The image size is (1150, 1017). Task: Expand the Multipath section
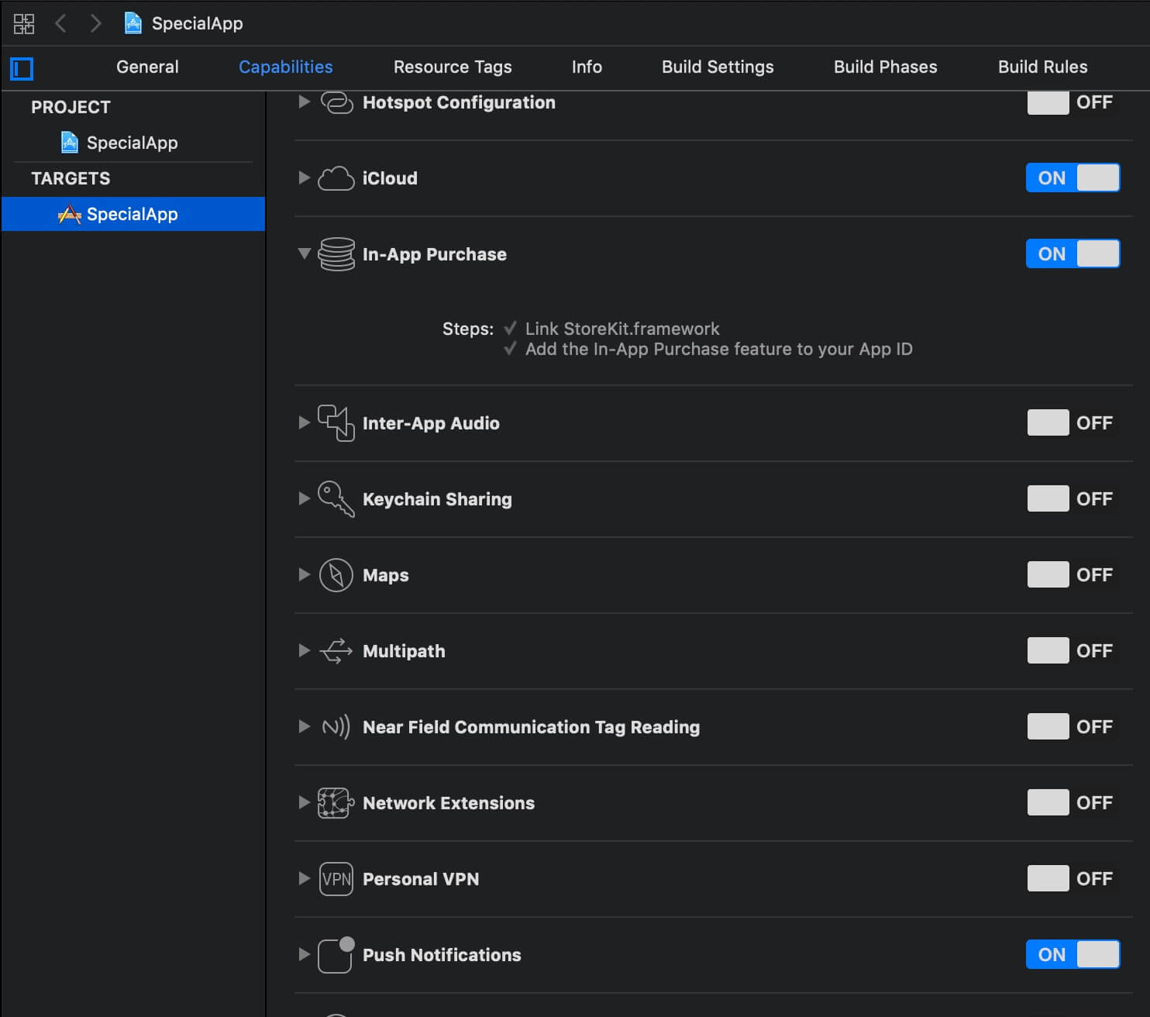pyautogui.click(x=305, y=650)
